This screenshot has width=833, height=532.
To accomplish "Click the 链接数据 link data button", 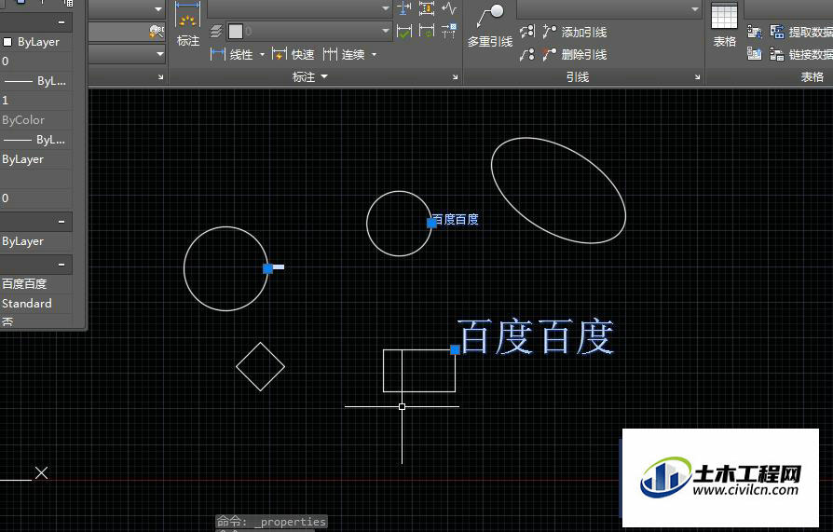I will pos(801,54).
